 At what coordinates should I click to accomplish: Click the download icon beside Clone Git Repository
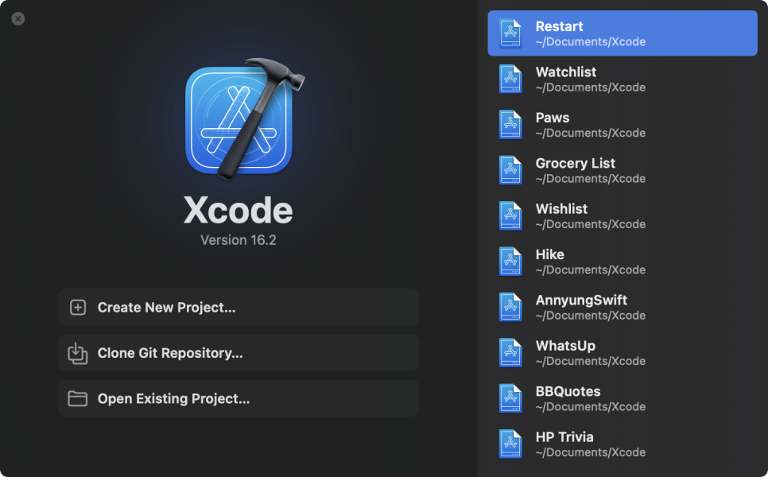pyautogui.click(x=77, y=353)
